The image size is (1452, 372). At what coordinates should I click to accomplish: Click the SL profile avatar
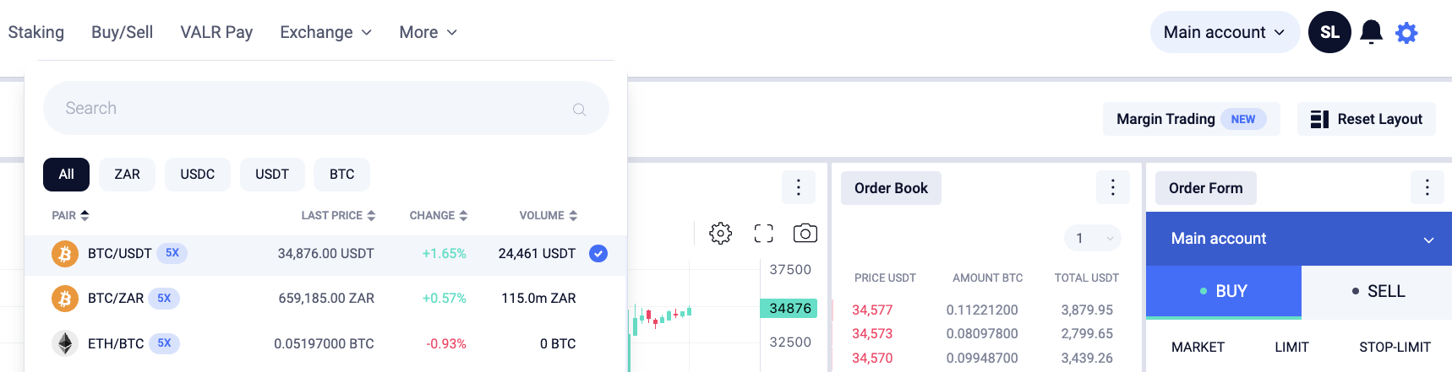[1329, 32]
